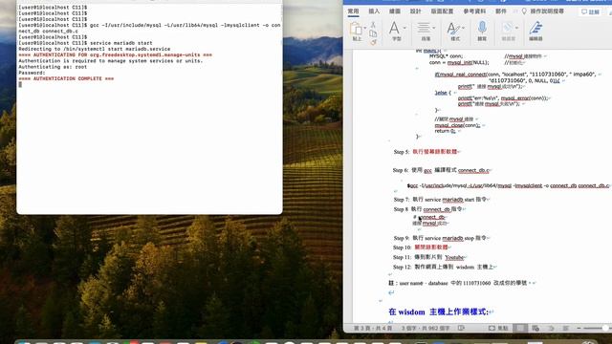Click 'Redirecting to /bin/systemctl' terminal line
612x344 pixels.
click(x=94, y=49)
